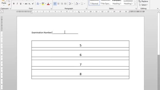Click table cell containing 8

click(x=80, y=73)
